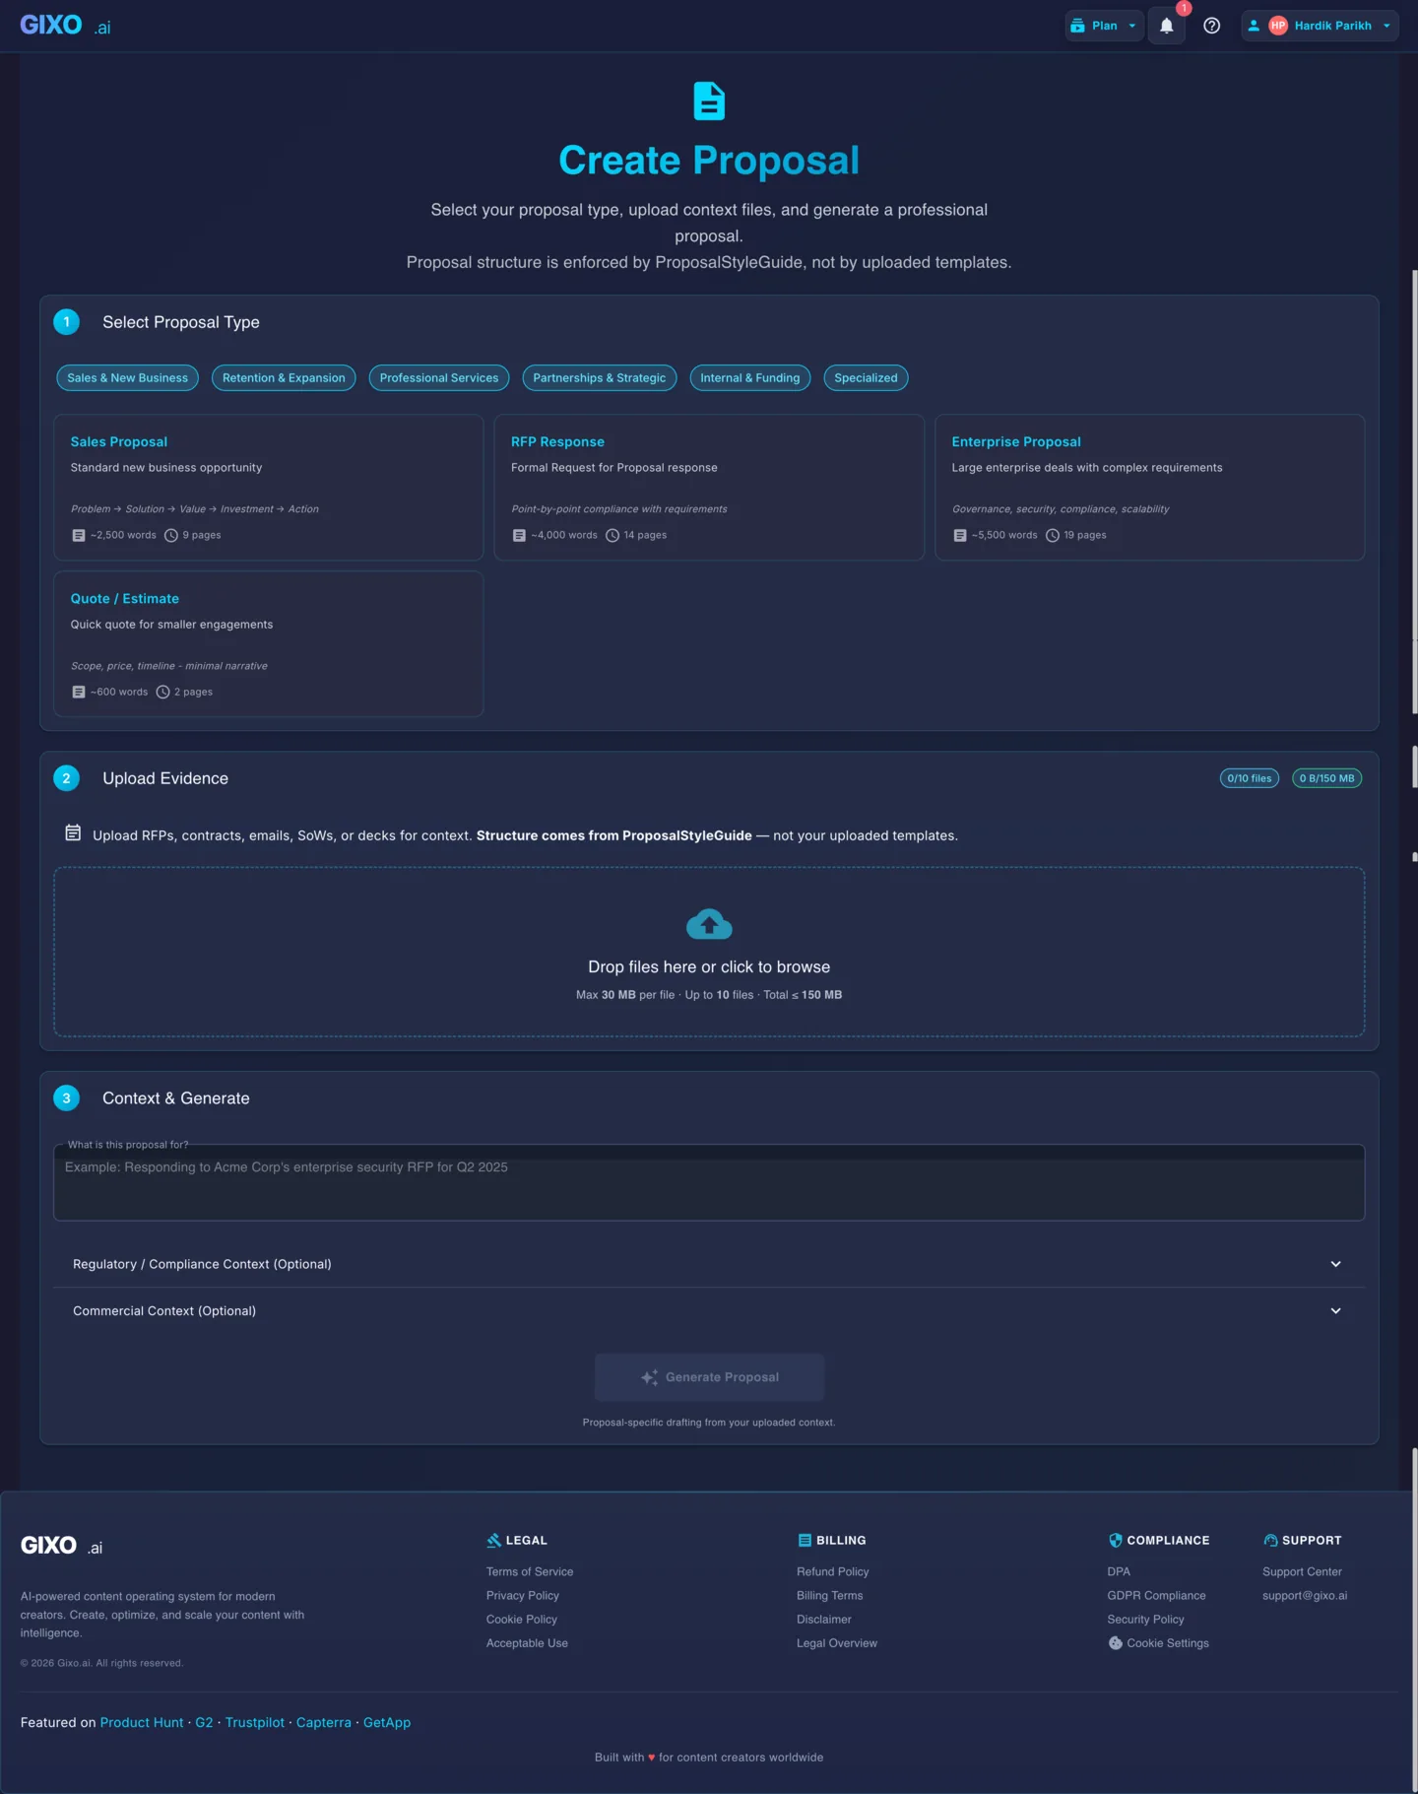Click the Generate Proposal button
The width and height of the screenshot is (1418, 1794).
[x=709, y=1377]
